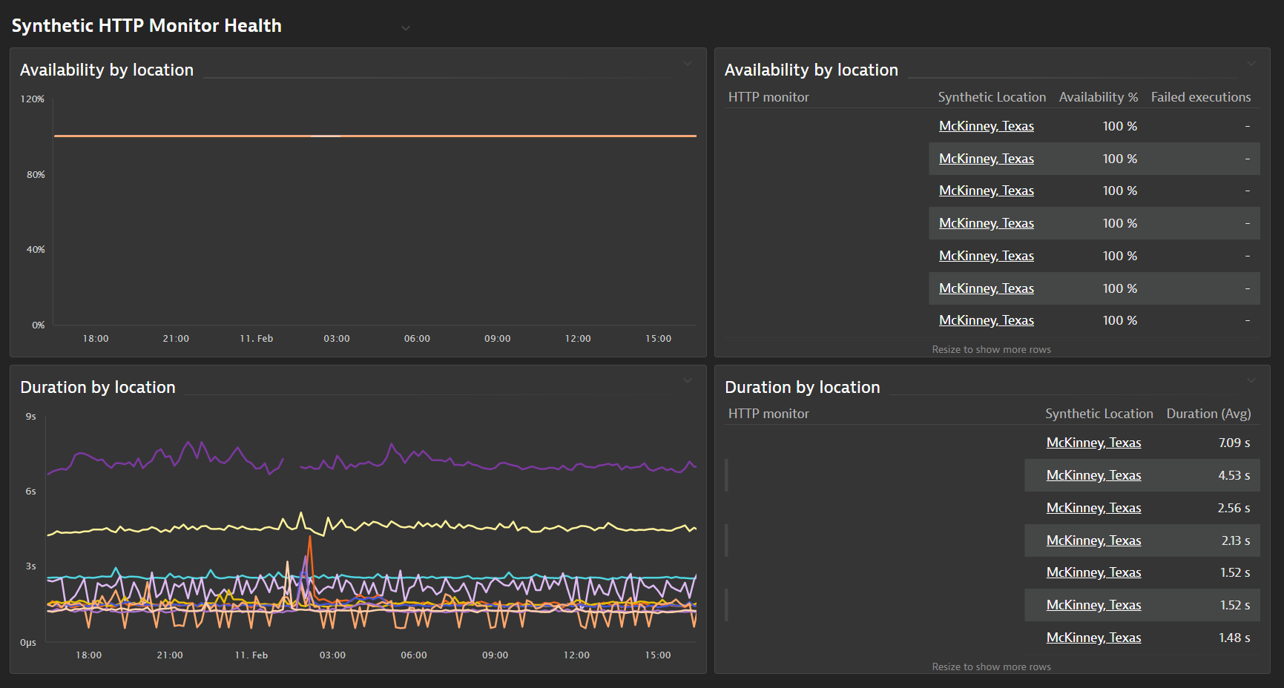Select the 1.48 s duration value
Screen dimensions: 1284x688
pyautogui.click(x=1234, y=638)
